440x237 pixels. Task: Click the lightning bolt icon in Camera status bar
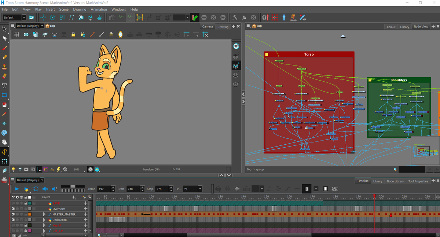(x=58, y=170)
